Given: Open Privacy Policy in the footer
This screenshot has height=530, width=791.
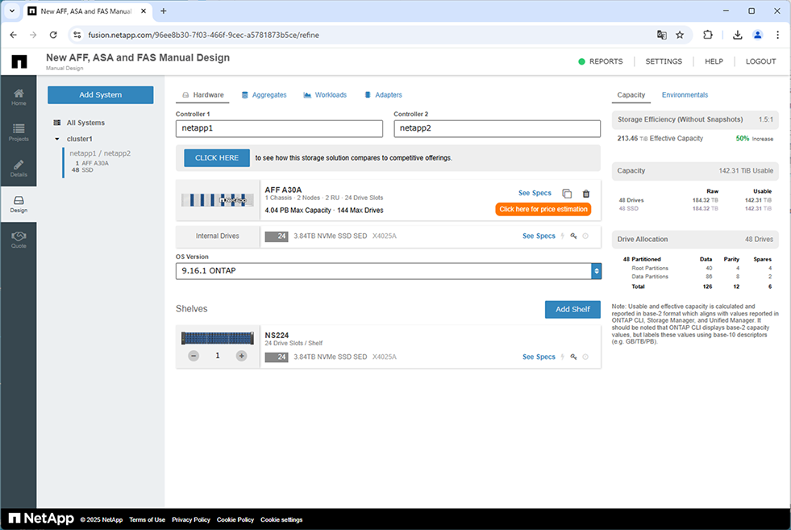Looking at the screenshot, I should (190, 520).
